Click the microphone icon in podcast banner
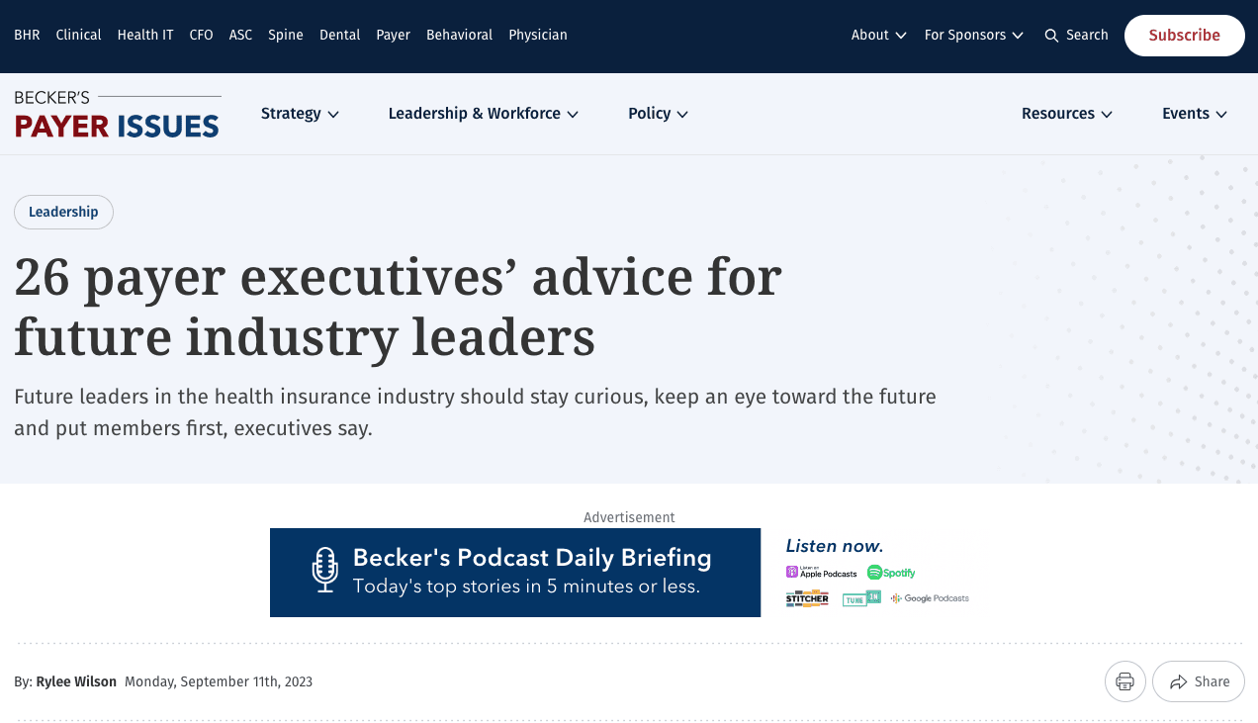Viewport: 1258px width, 723px height. 324,571
